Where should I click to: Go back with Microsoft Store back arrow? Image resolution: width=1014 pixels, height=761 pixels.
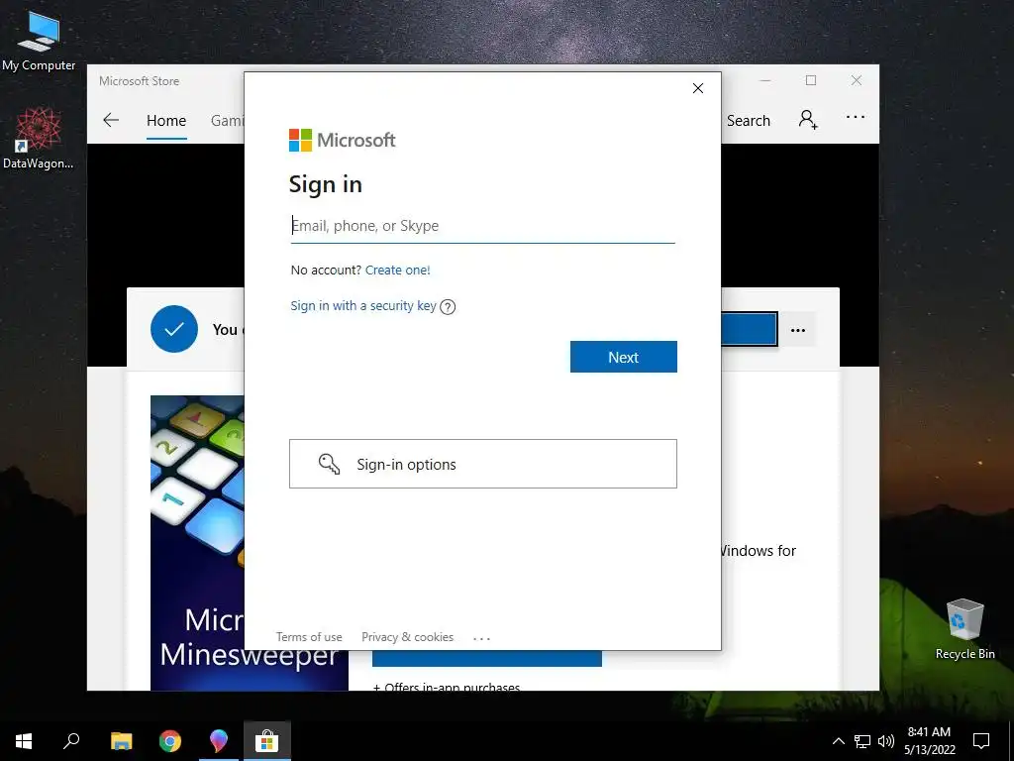tap(111, 120)
